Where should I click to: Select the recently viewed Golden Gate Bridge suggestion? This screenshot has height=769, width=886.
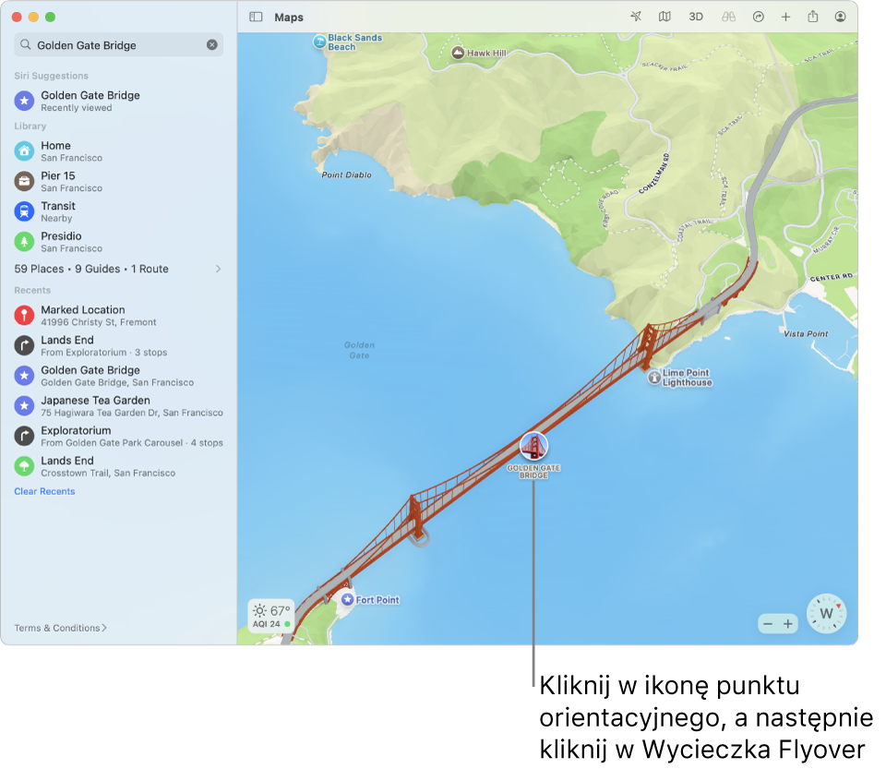(x=119, y=101)
